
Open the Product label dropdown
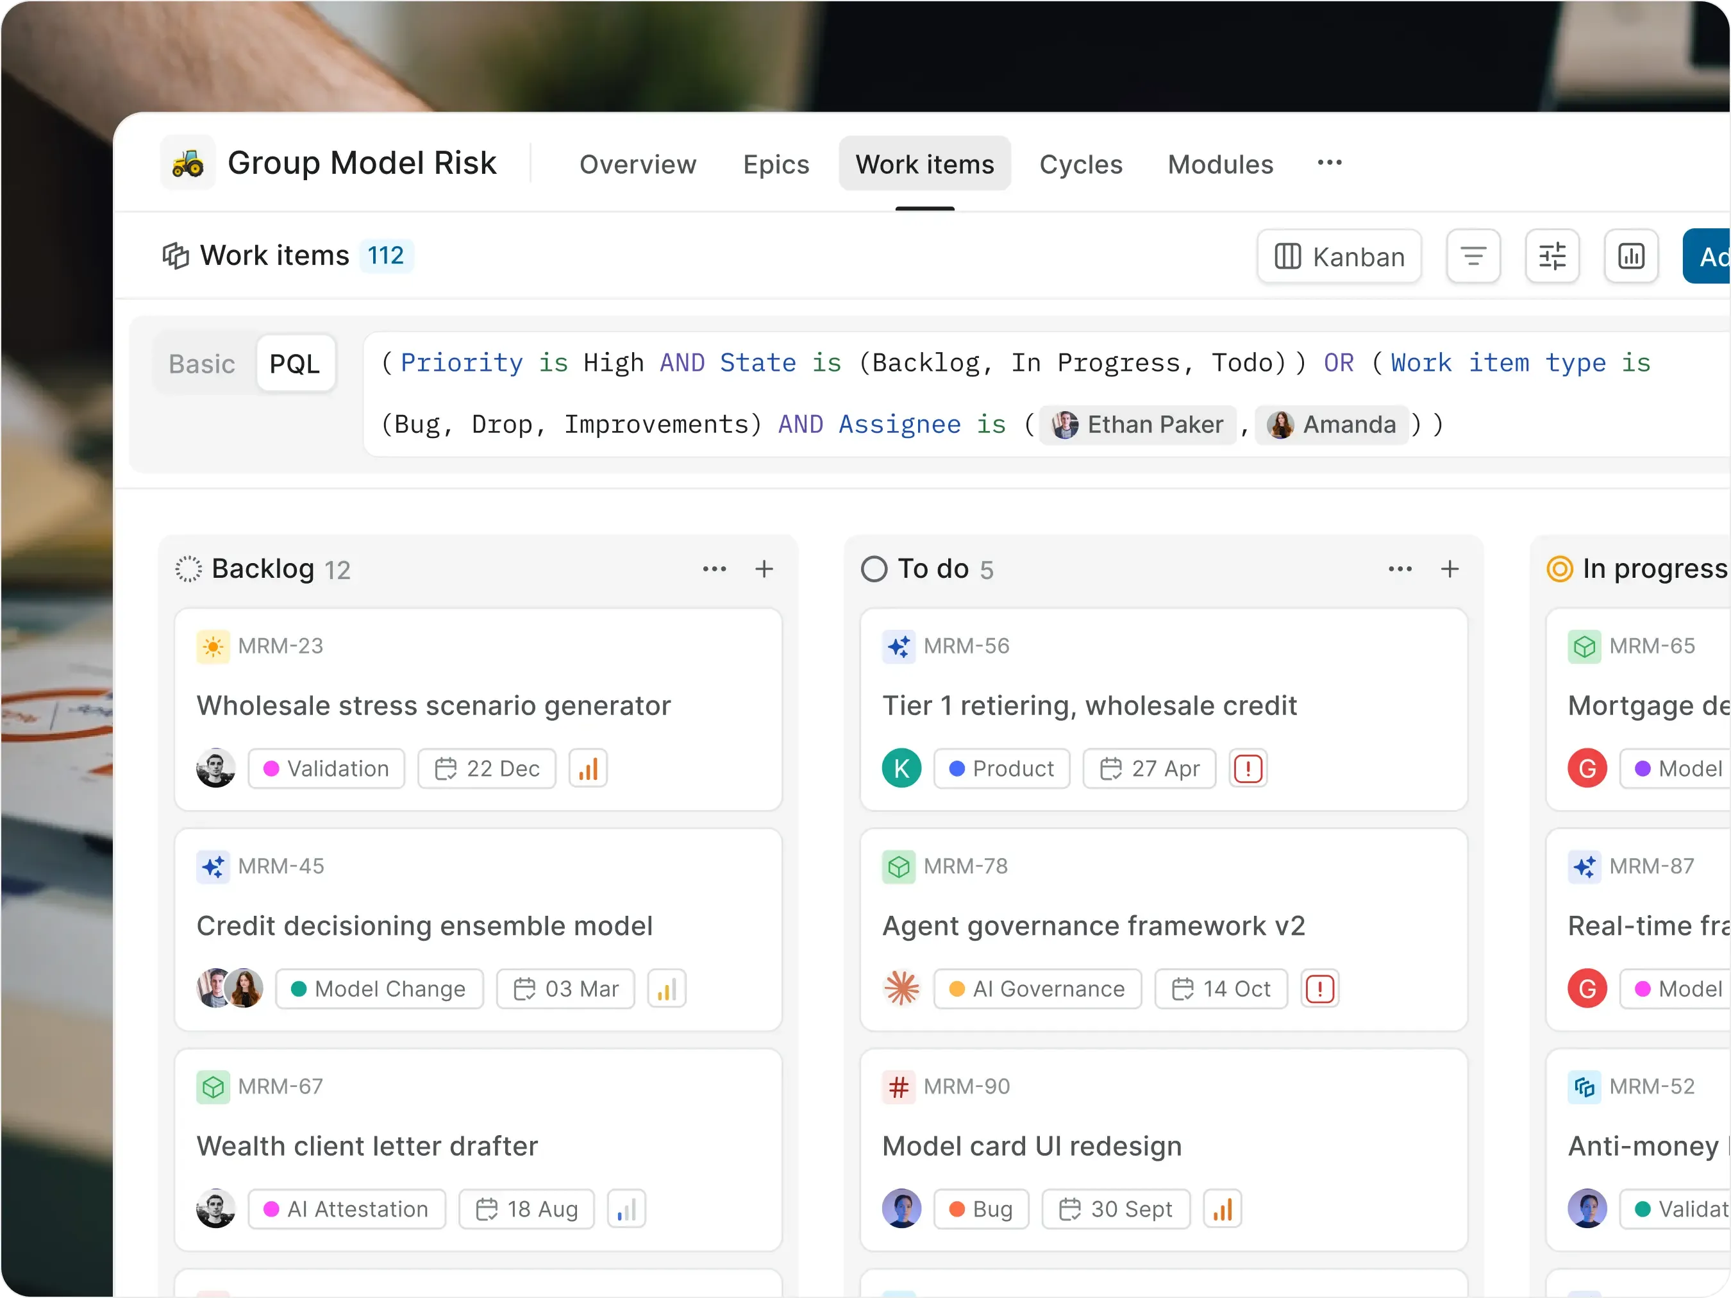1001,768
